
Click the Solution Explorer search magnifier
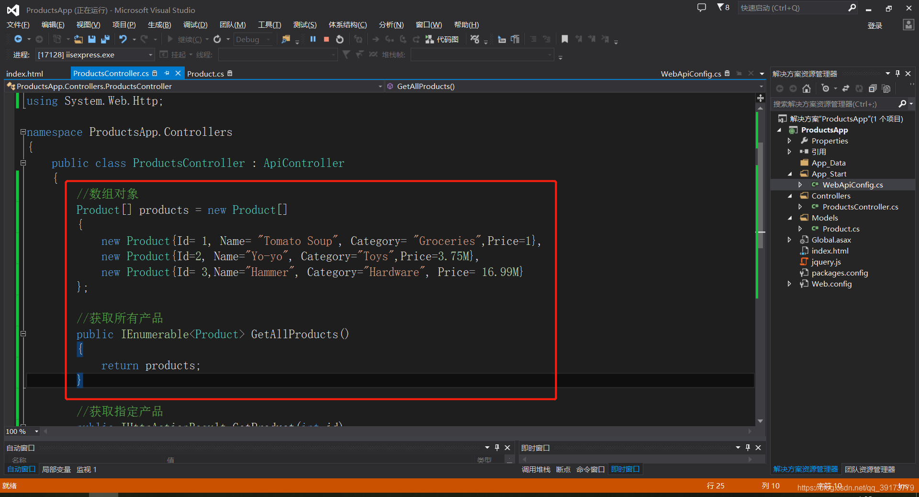[902, 104]
